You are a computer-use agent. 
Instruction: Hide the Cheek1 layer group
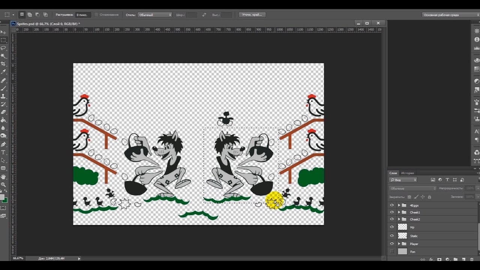click(392, 212)
